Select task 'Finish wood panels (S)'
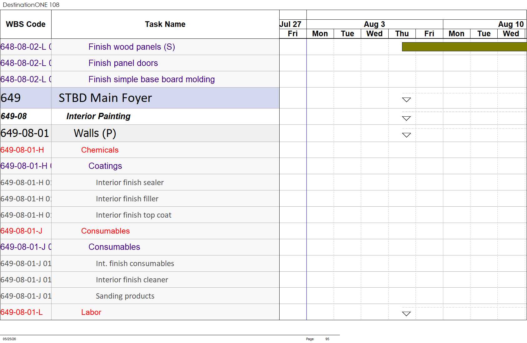Viewport: 527px width, 343px height. coord(132,47)
